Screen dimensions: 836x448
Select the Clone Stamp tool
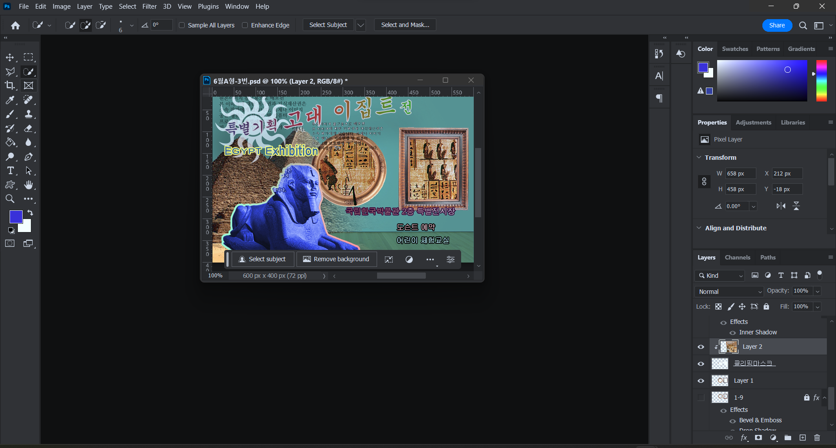pyautogui.click(x=28, y=115)
